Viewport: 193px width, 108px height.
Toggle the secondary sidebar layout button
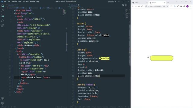click(x=113, y=1)
